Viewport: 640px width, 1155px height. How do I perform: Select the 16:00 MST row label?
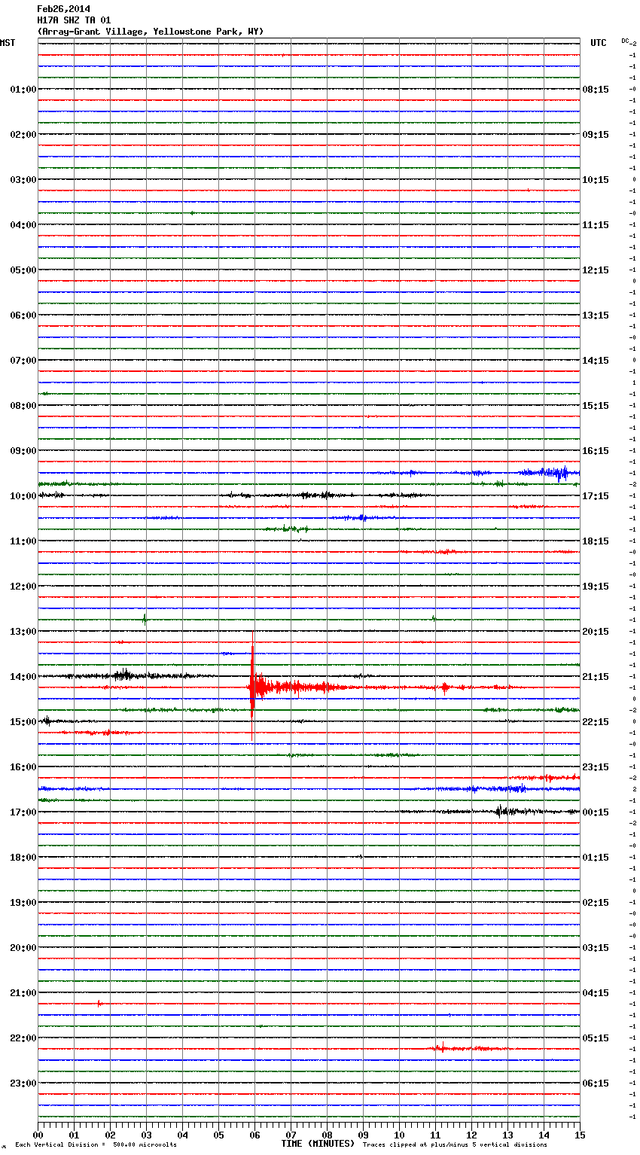point(23,766)
